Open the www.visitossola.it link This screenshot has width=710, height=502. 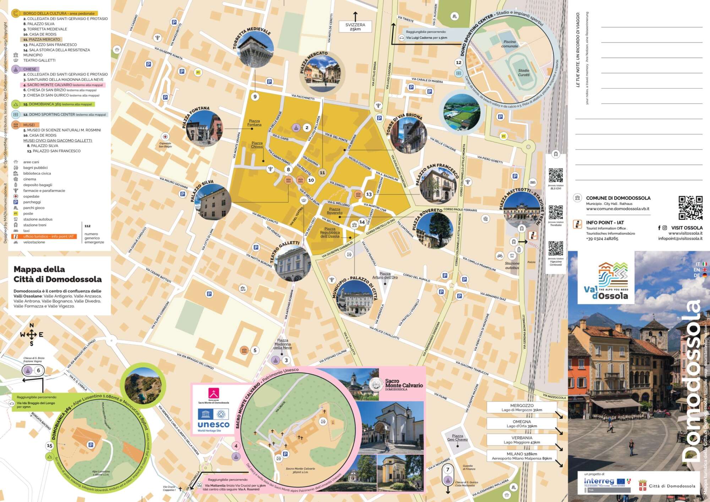coord(685,233)
